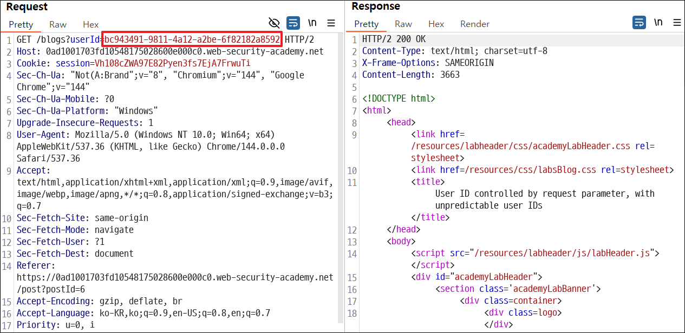Open the Render tab in Response
Viewport: 685px width, 333px height.
(475, 24)
